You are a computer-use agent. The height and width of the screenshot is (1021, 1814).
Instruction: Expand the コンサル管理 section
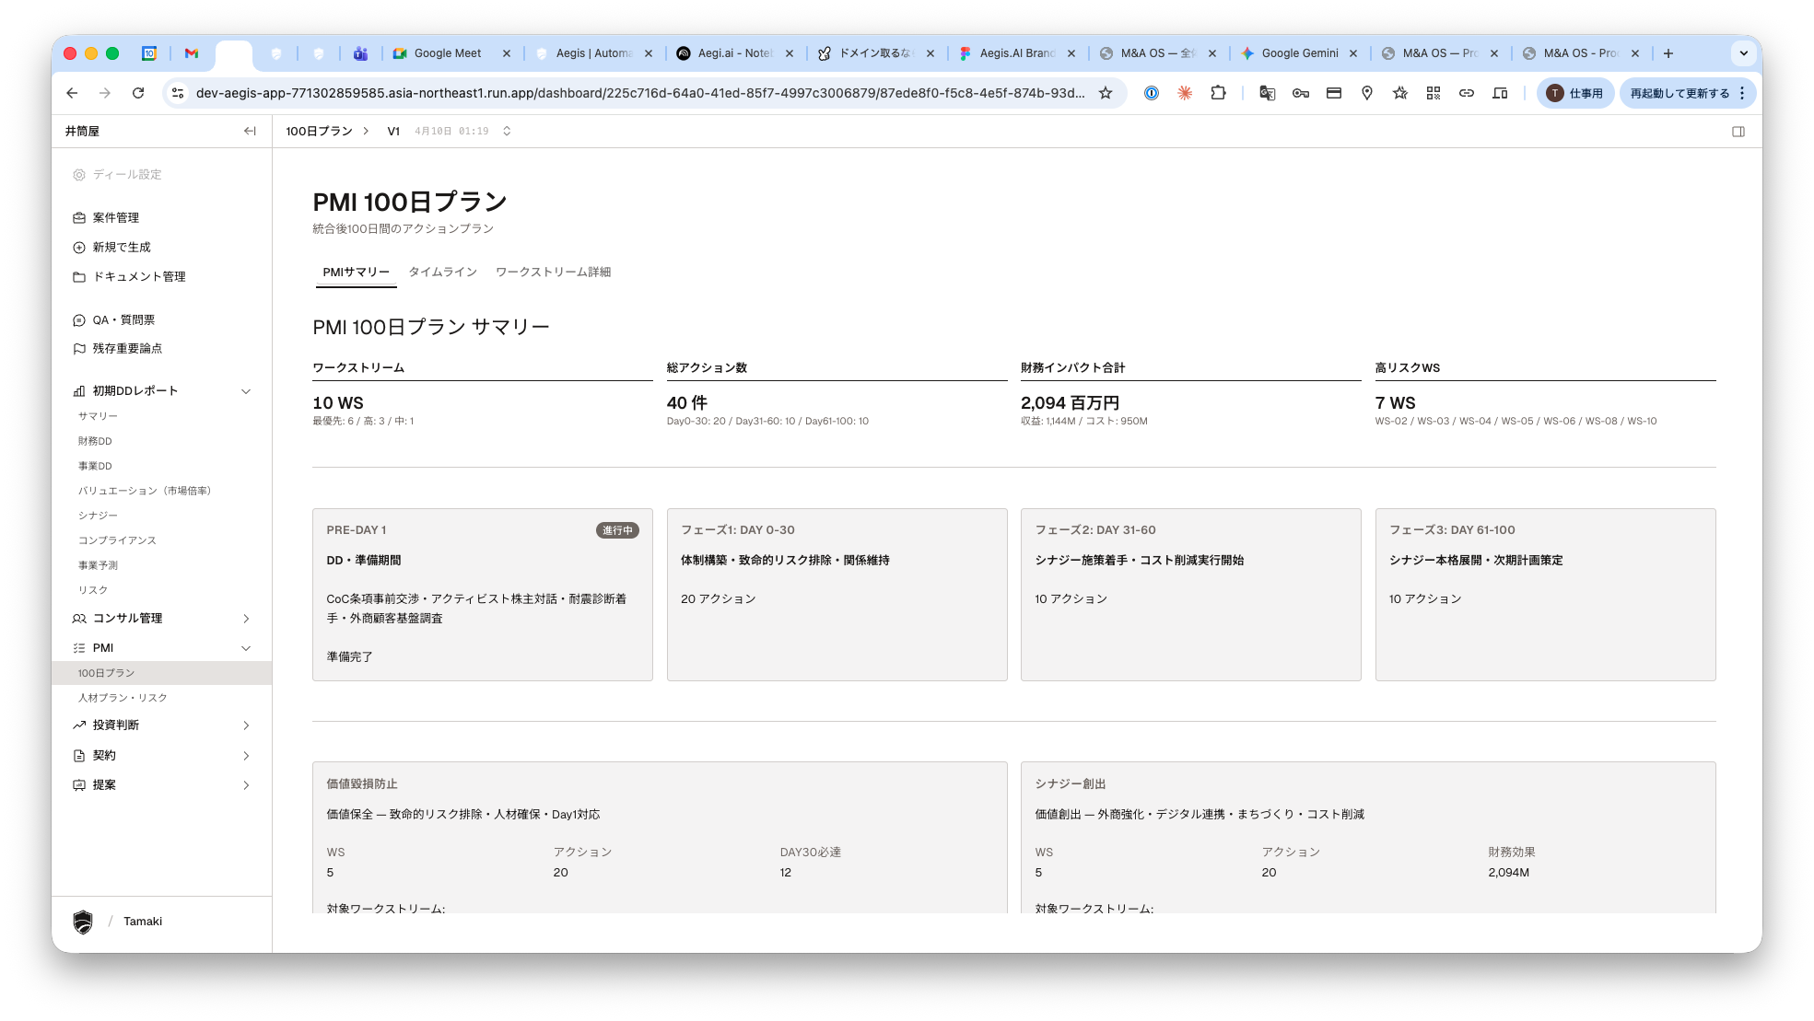pyautogui.click(x=246, y=619)
